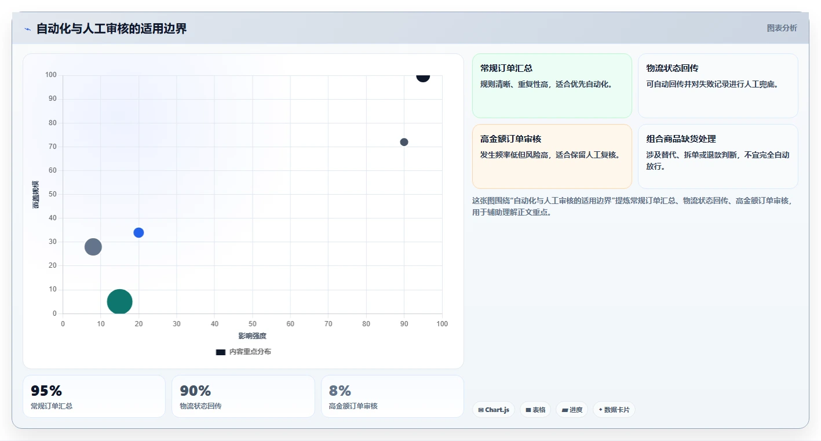The image size is (821, 441).
Task: Open the green 常规订单汇总 summary card
Action: [x=552, y=86]
